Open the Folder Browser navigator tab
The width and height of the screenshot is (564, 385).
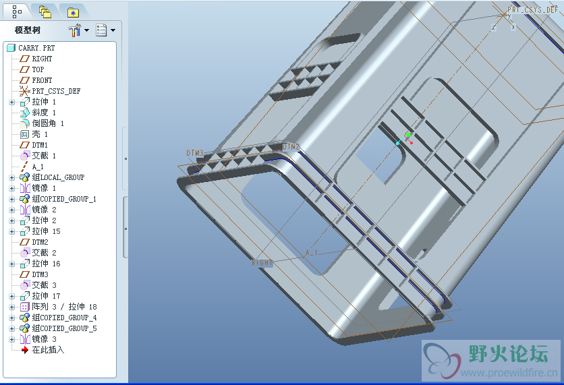pos(45,12)
